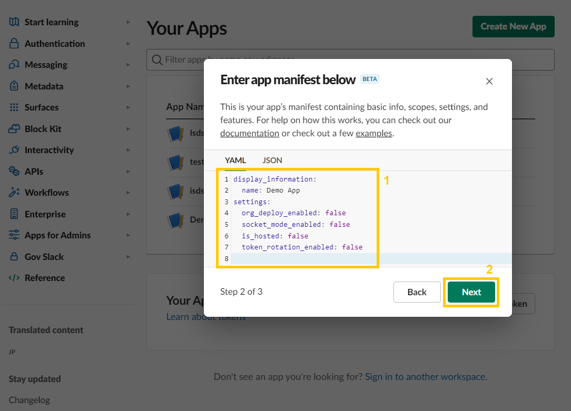The image size is (571, 411).
Task: Click the Block Kit icon in sidebar
Action: pos(14,129)
